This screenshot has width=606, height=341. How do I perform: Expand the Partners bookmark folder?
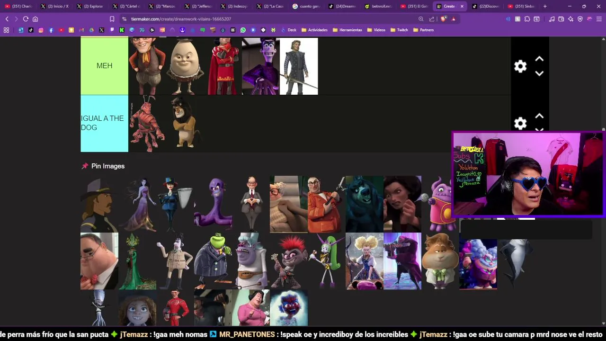tap(423, 30)
